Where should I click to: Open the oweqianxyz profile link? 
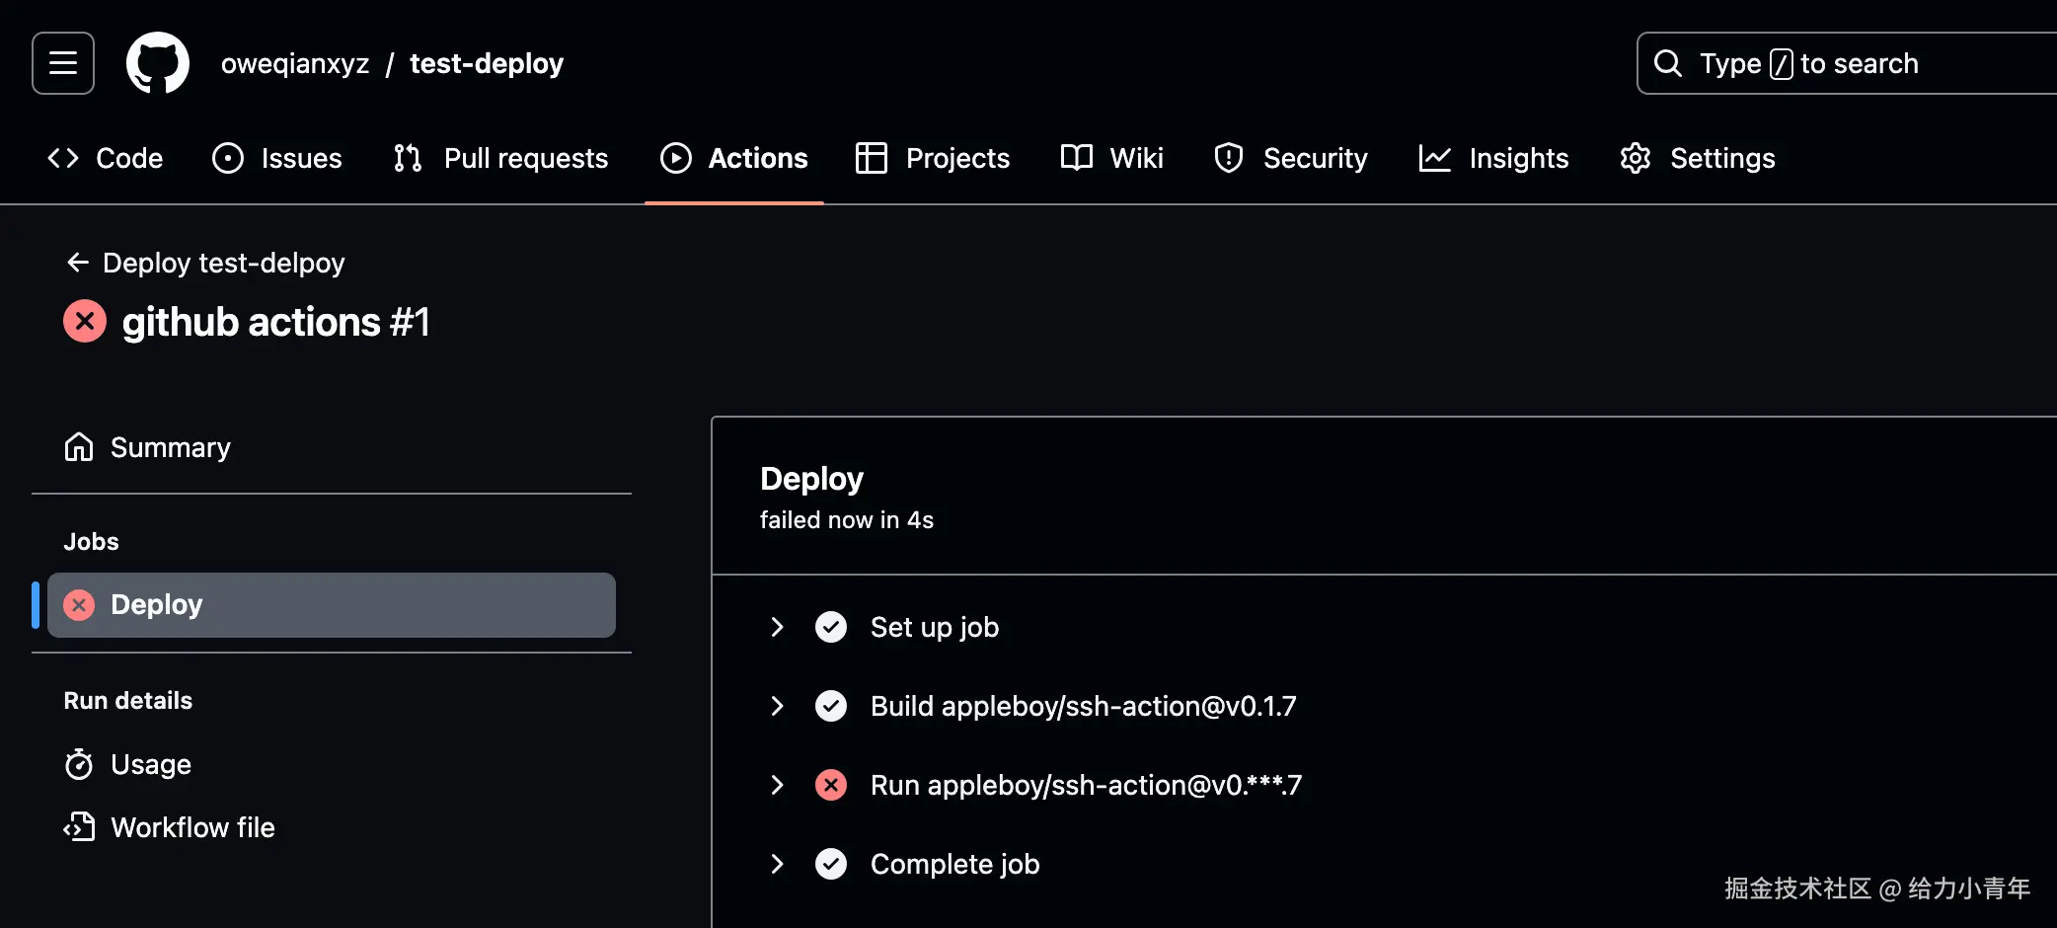295,63
